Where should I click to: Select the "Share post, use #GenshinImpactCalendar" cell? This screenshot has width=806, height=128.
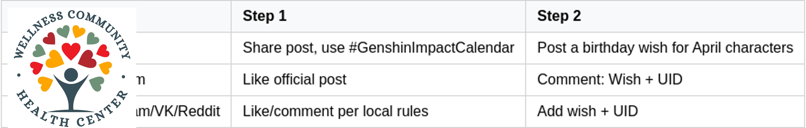click(x=378, y=48)
